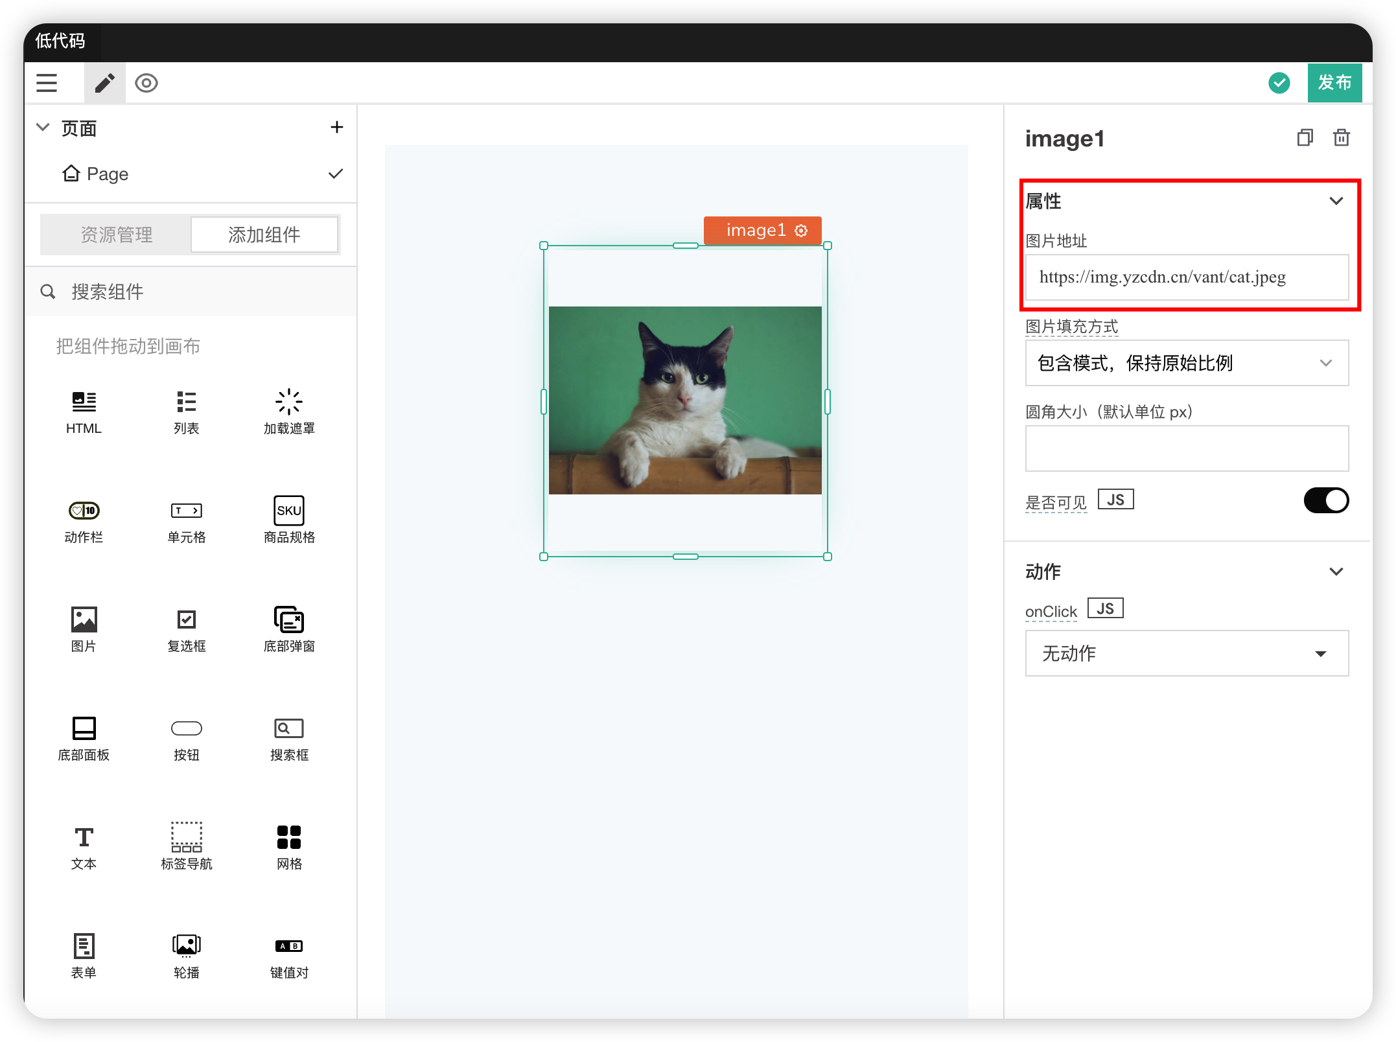
Task: Click the 发布 publish button
Action: point(1334,83)
